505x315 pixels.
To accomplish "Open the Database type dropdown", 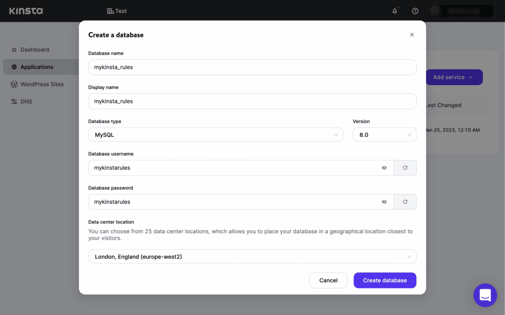I will tap(216, 134).
